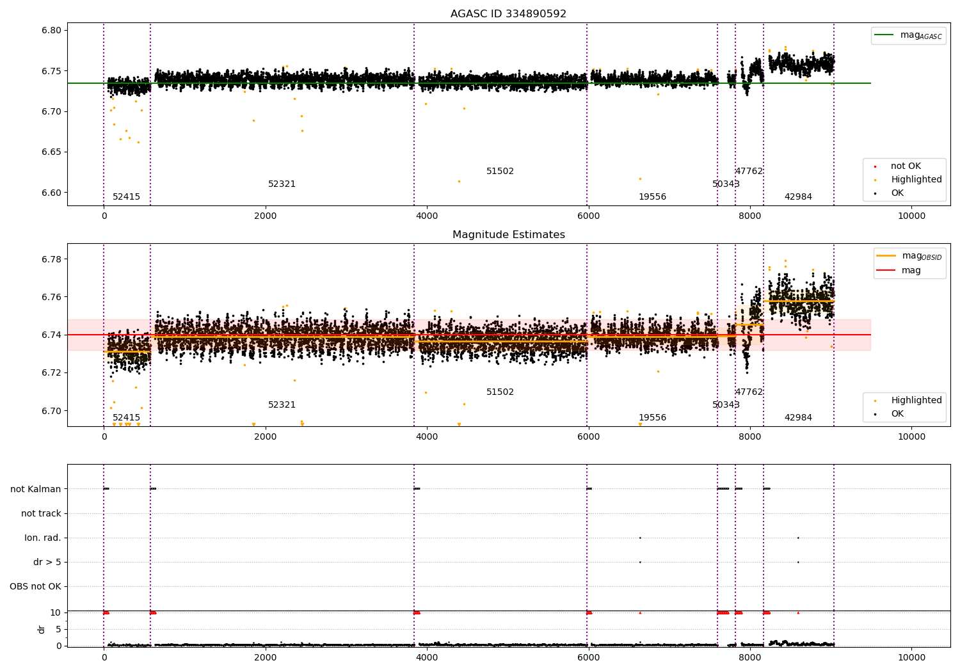960x672 pixels.
Task: Click the 'Magnitude Estimates' plot title
Action: coord(508,235)
